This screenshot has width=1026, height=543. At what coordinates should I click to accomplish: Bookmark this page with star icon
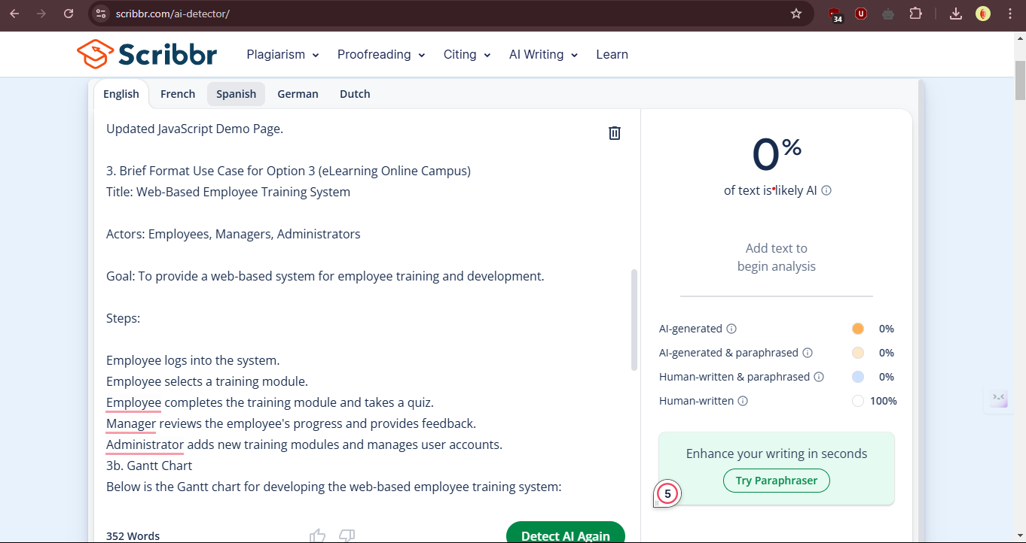coord(796,14)
